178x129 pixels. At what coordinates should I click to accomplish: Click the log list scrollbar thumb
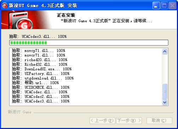165,91
